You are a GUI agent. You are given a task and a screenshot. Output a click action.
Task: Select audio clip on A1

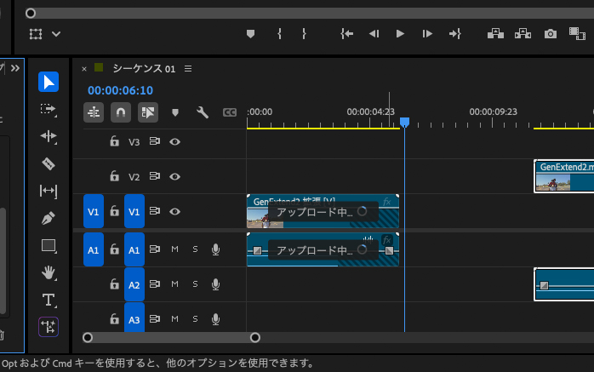[x=323, y=249]
